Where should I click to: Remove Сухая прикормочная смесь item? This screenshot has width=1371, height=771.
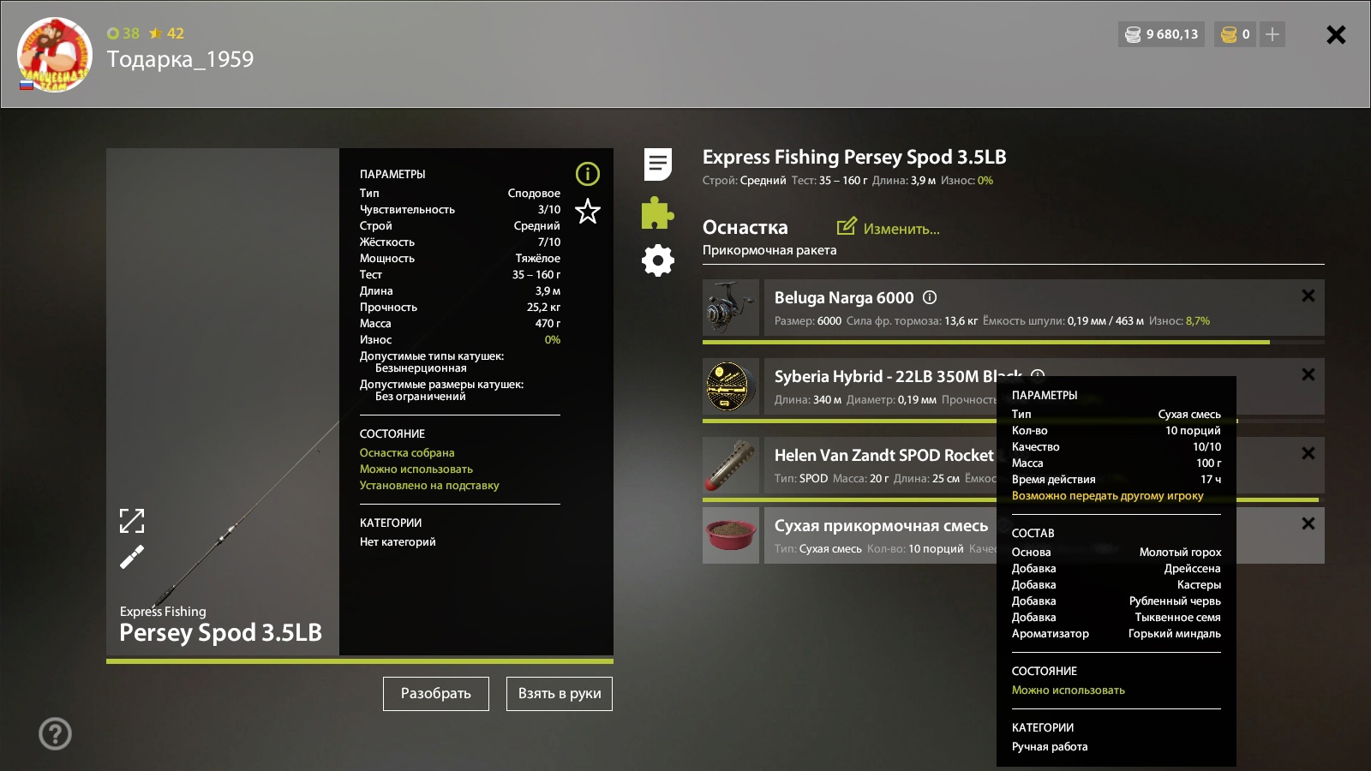pos(1308,523)
